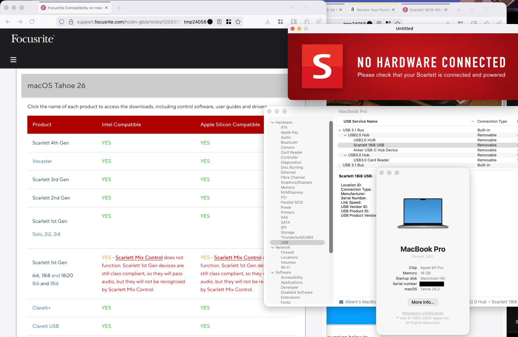
Task: Click the red Scarlett S logo
Action: click(x=322, y=66)
